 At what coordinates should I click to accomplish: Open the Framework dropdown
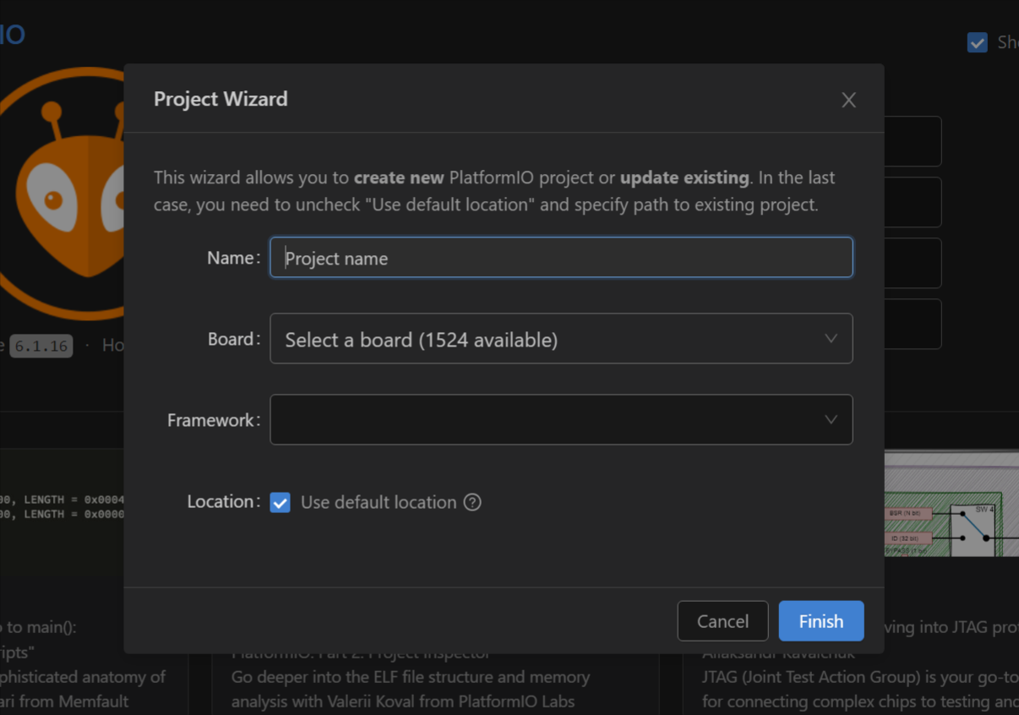tap(561, 420)
